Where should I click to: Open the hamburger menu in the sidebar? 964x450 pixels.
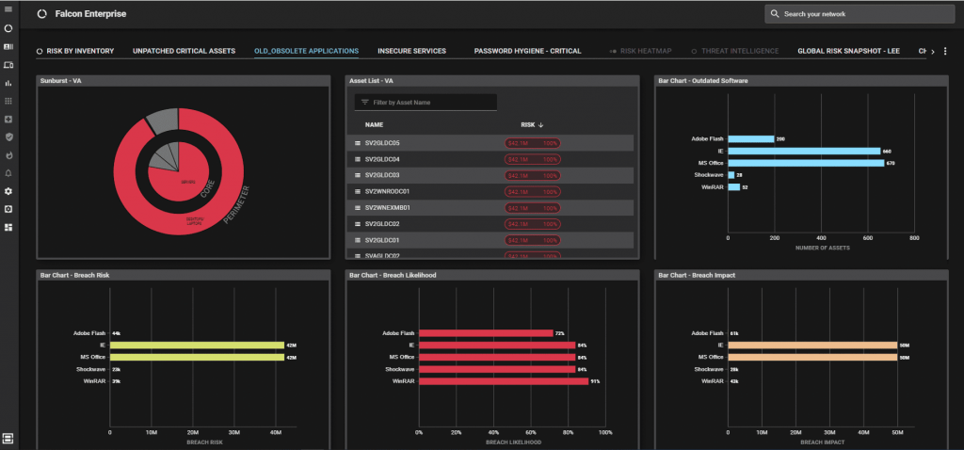coord(8,8)
